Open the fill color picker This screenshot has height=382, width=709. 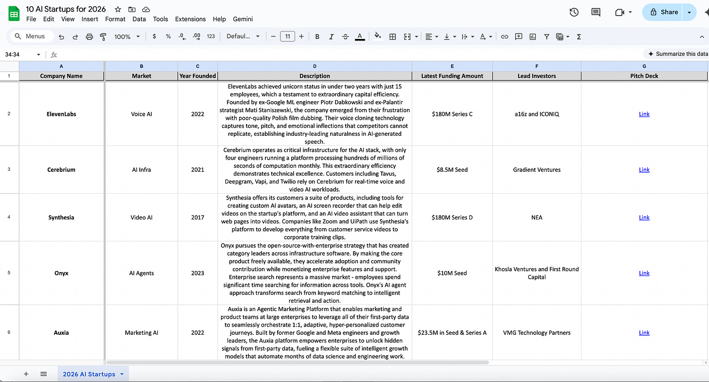pos(377,36)
